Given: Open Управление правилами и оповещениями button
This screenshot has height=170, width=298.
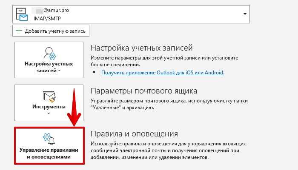Looking at the screenshot, I should click(49, 145).
